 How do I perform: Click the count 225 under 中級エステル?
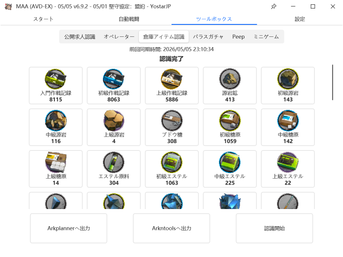point(230,183)
